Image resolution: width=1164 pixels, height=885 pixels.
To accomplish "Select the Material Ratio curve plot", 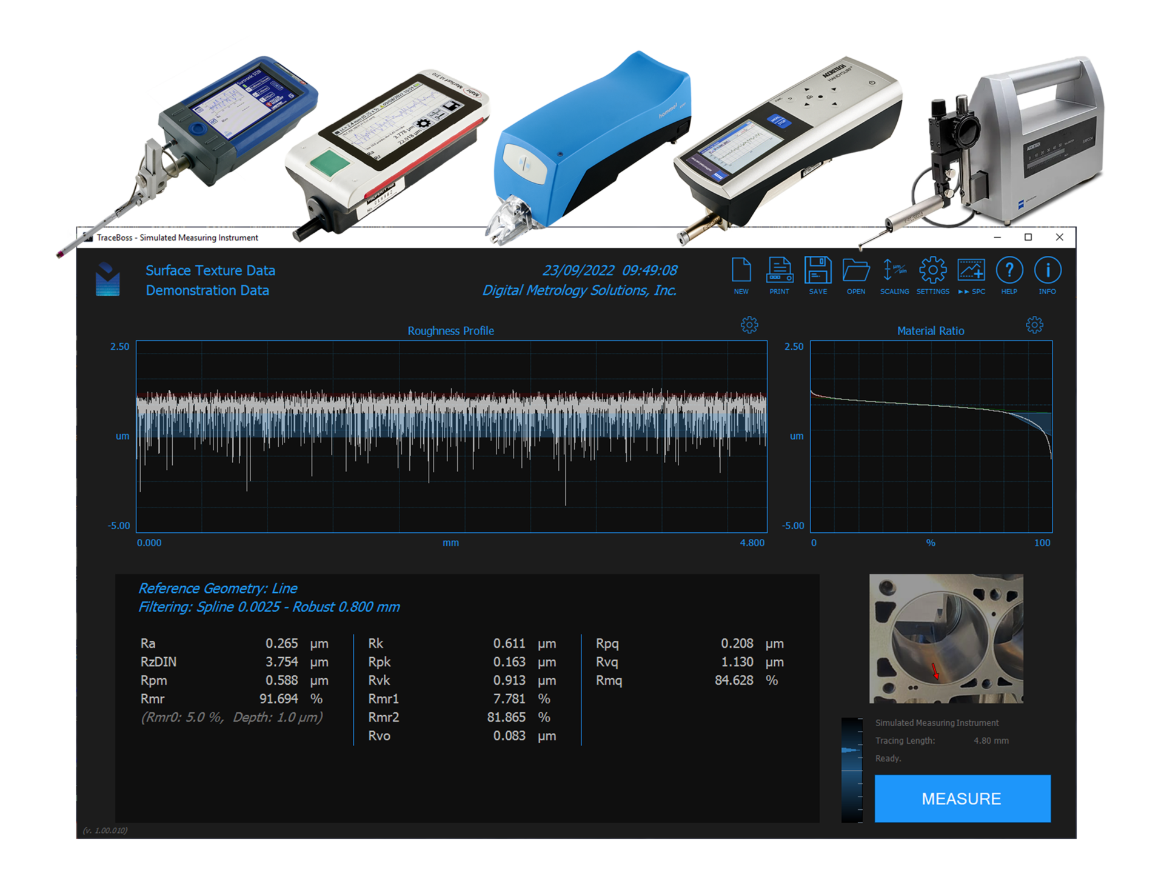I will click(x=931, y=436).
